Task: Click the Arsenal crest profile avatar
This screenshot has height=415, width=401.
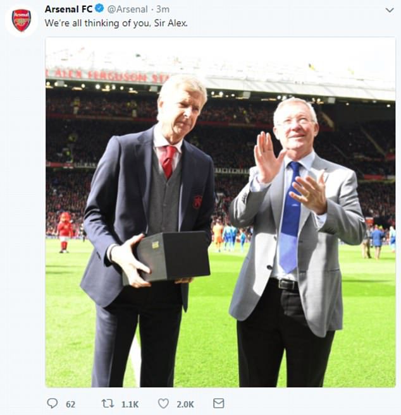Action: 22,20
